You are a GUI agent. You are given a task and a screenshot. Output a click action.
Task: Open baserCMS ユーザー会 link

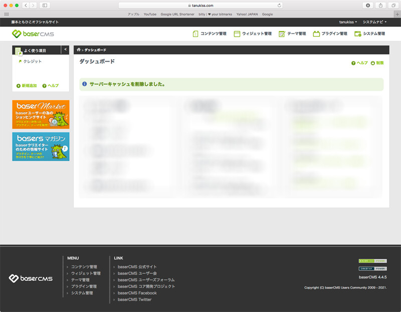pos(137,273)
